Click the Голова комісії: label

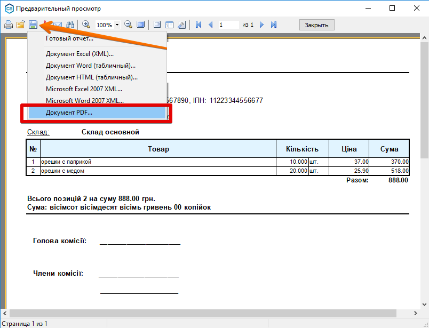(60, 241)
